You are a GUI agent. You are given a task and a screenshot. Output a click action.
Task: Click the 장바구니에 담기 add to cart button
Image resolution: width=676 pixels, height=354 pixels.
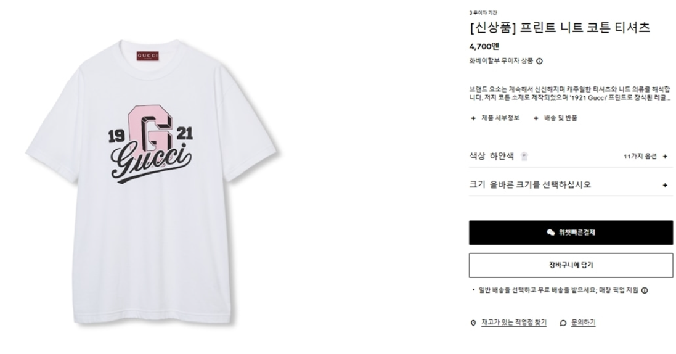coord(571,265)
